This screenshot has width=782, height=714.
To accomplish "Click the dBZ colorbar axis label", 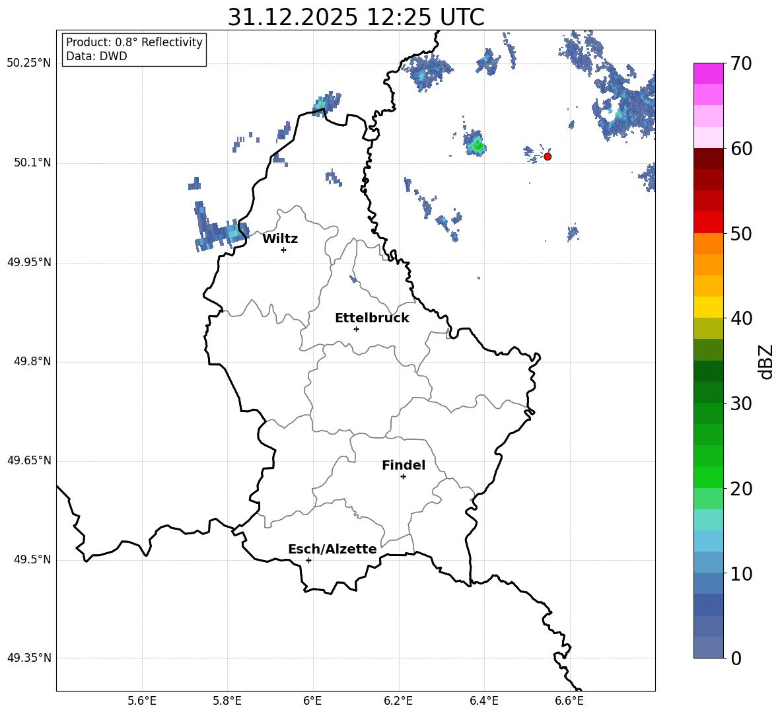I will pyautogui.click(x=766, y=361).
